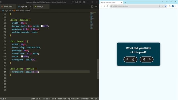Open the VS Code hamburger menu
The height and width of the screenshot is (100, 178).
point(1,2)
